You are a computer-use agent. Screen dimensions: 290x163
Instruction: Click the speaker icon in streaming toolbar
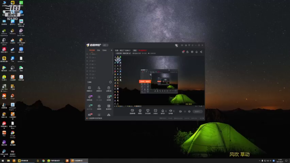pos(170,111)
